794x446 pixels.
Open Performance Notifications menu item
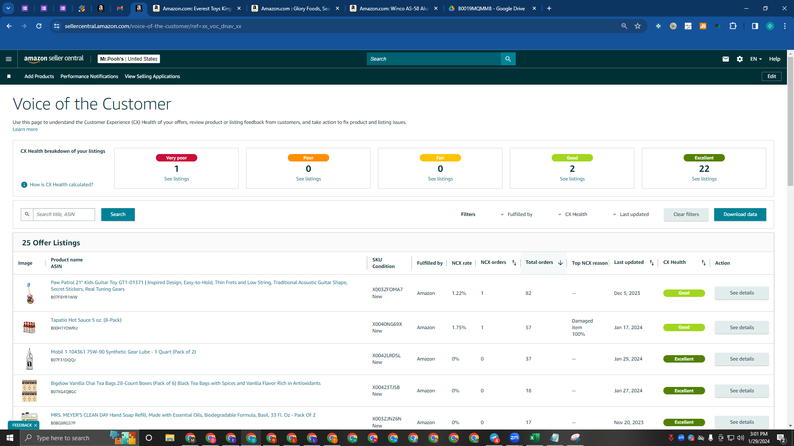[89, 76]
